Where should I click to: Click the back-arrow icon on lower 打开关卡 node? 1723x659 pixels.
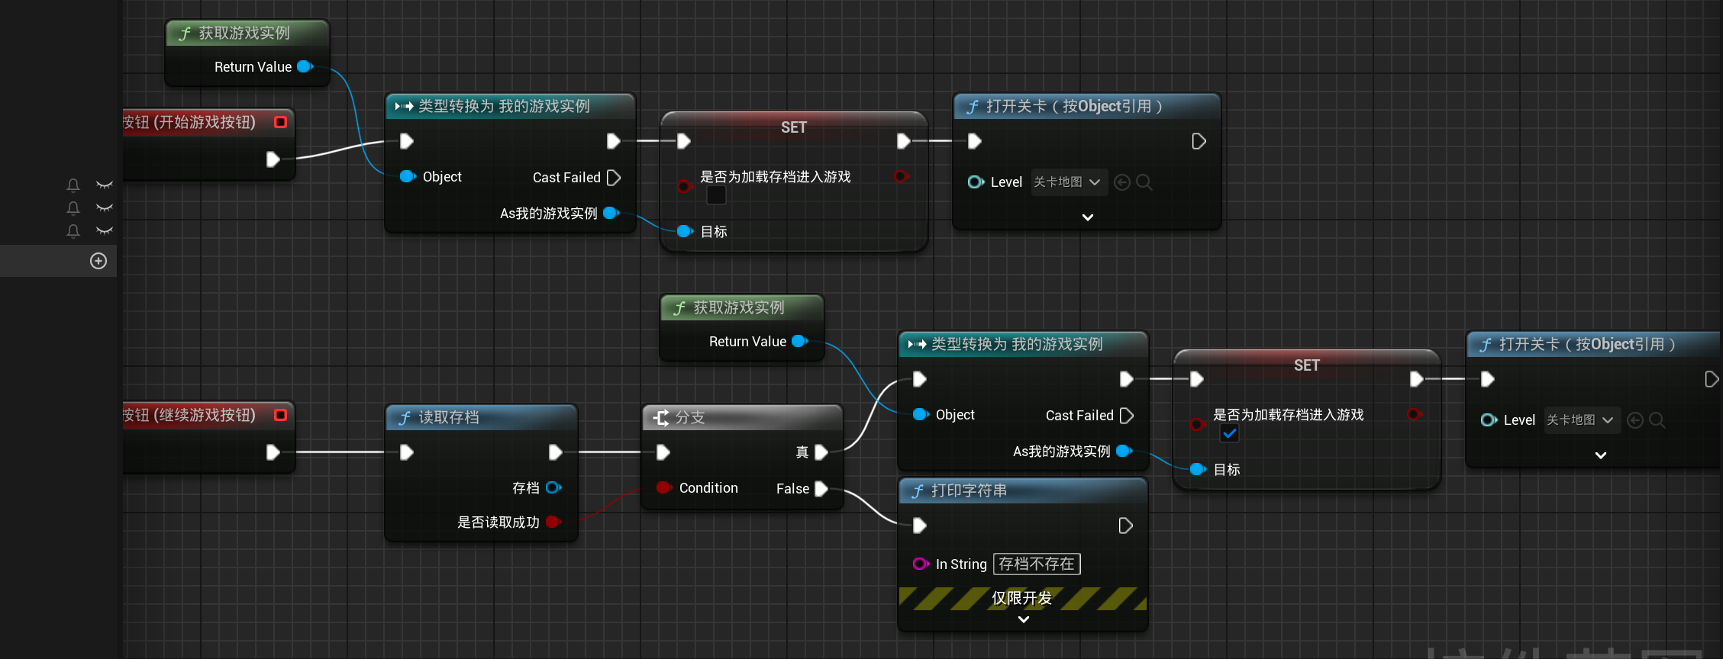pyautogui.click(x=1634, y=420)
